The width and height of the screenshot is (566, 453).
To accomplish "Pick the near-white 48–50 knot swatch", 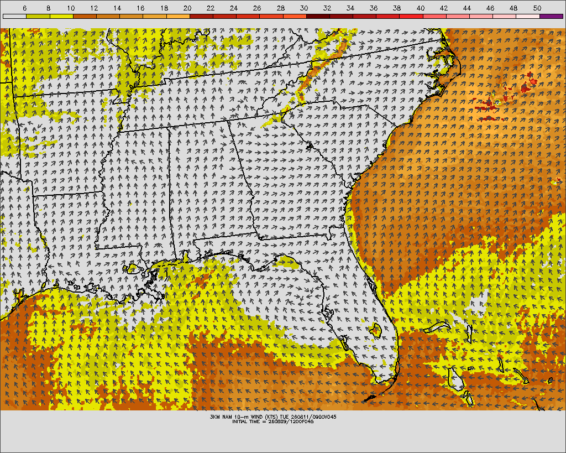I will click(x=528, y=16).
